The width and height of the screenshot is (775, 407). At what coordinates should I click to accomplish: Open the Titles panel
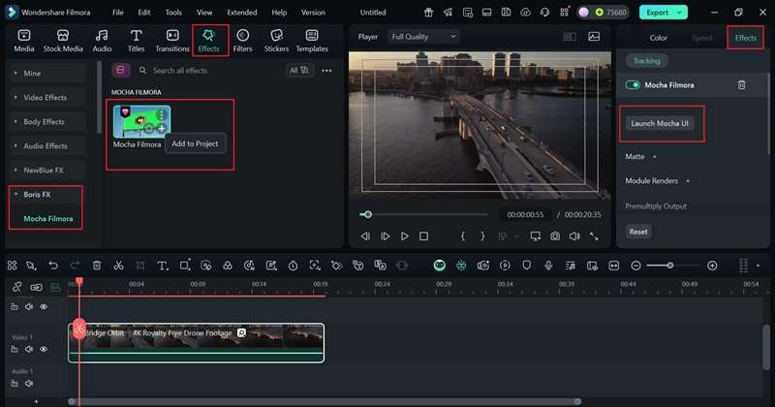coord(136,41)
